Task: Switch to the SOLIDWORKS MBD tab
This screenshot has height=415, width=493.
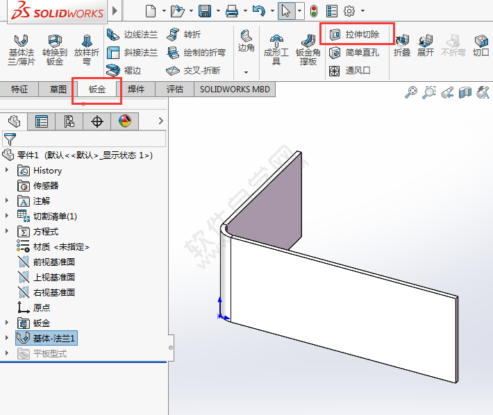Action: tap(235, 90)
